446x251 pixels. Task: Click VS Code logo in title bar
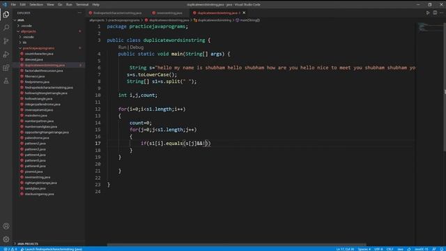tap(5, 5)
